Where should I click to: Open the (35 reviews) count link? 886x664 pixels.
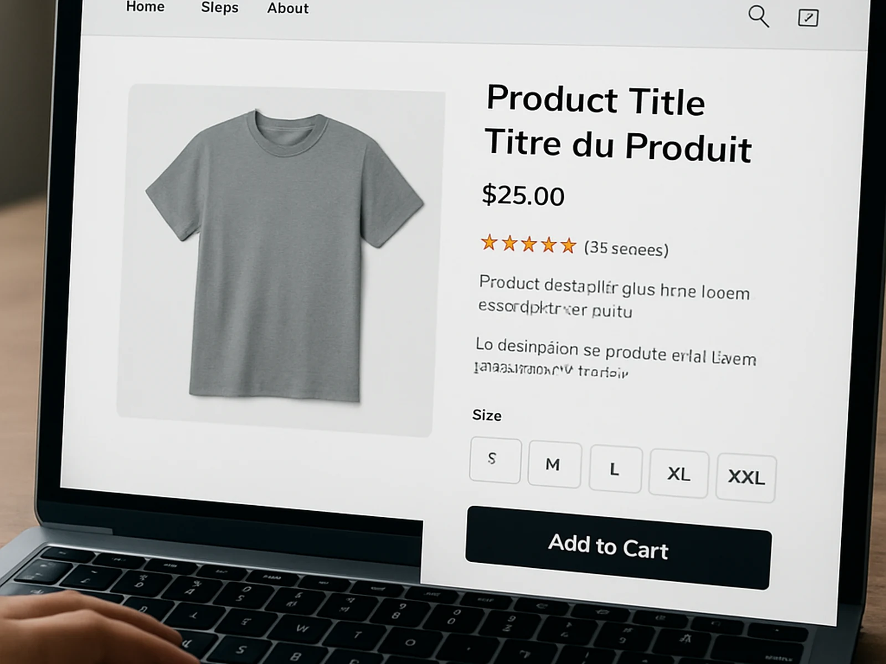626,248
